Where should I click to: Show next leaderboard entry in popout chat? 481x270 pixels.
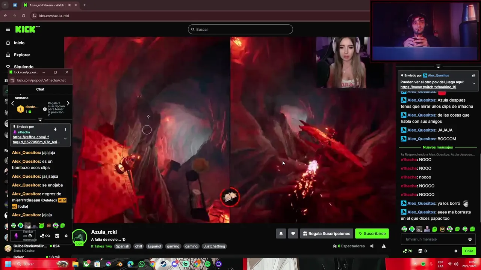(x=68, y=103)
